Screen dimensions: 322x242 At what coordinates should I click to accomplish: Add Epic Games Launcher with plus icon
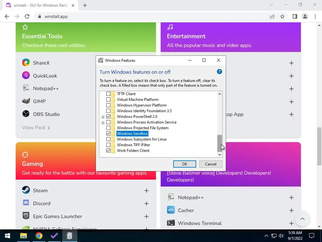pyautogui.click(x=147, y=216)
